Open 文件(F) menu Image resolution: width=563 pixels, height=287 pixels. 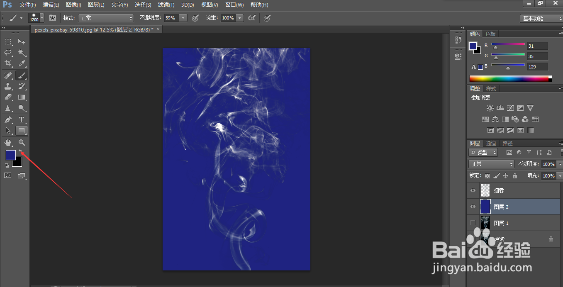tap(27, 5)
